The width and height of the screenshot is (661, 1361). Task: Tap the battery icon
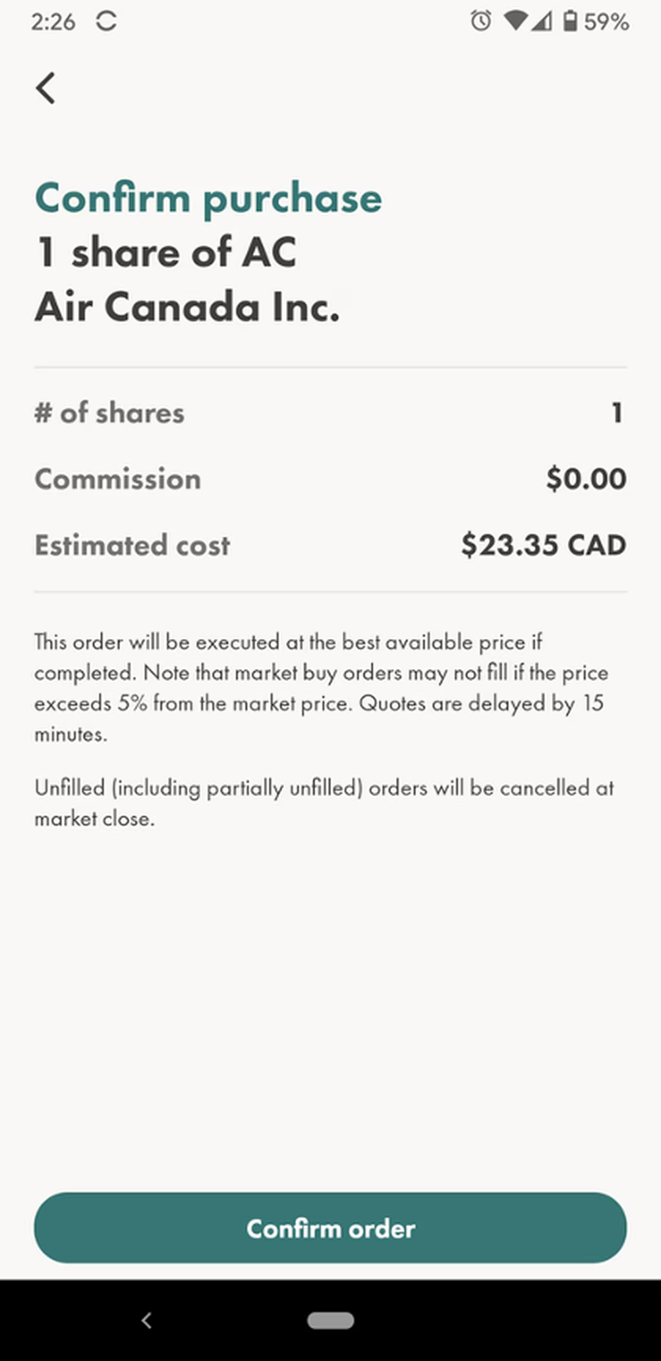(x=570, y=21)
